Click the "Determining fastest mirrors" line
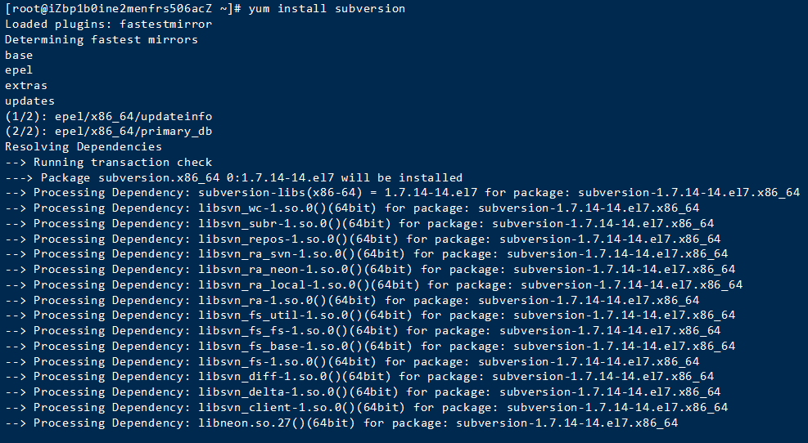The height and width of the screenshot is (443, 808). [x=101, y=39]
